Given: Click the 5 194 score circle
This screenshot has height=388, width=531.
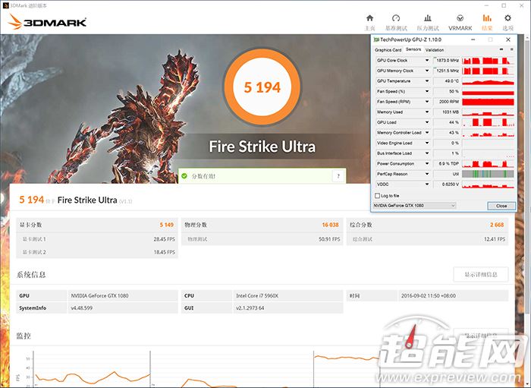Looking at the screenshot, I should point(262,87).
